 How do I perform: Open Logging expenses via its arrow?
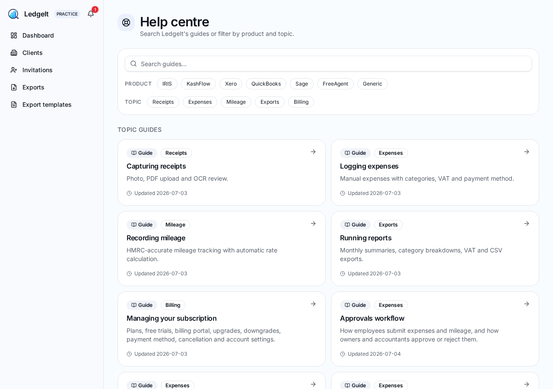[x=527, y=152]
